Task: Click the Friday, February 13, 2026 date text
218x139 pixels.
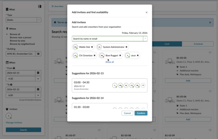Action: pyautogui.click(x=134, y=33)
